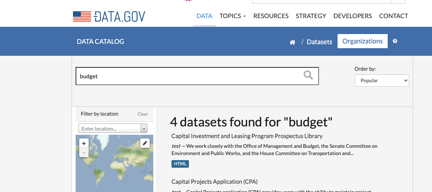Expand the location dropdown arrow

[x=144, y=128]
